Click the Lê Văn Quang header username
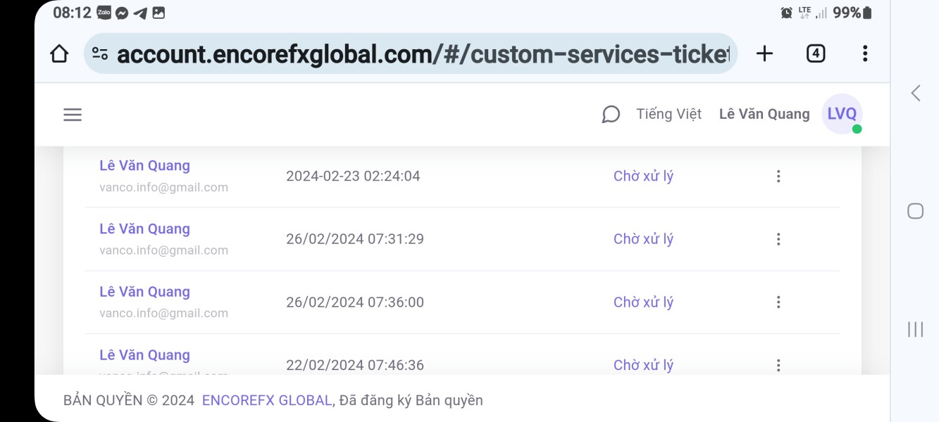The height and width of the screenshot is (422, 939). (x=764, y=114)
